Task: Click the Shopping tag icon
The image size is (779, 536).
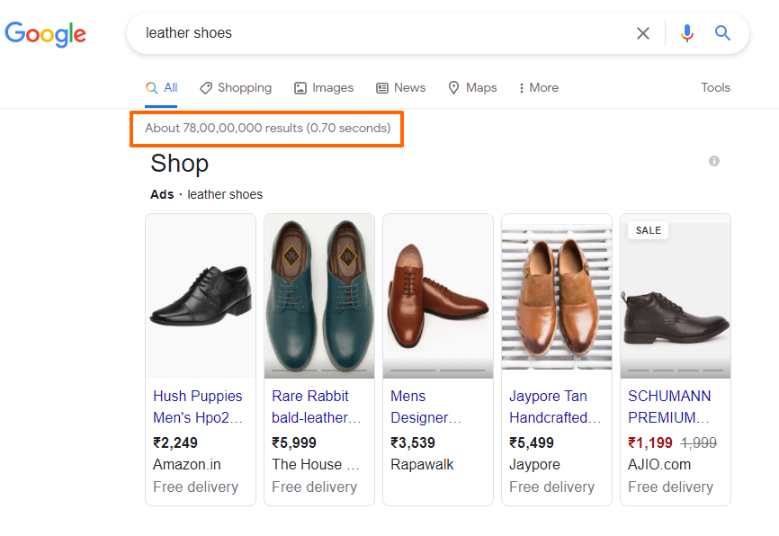Action: (206, 88)
